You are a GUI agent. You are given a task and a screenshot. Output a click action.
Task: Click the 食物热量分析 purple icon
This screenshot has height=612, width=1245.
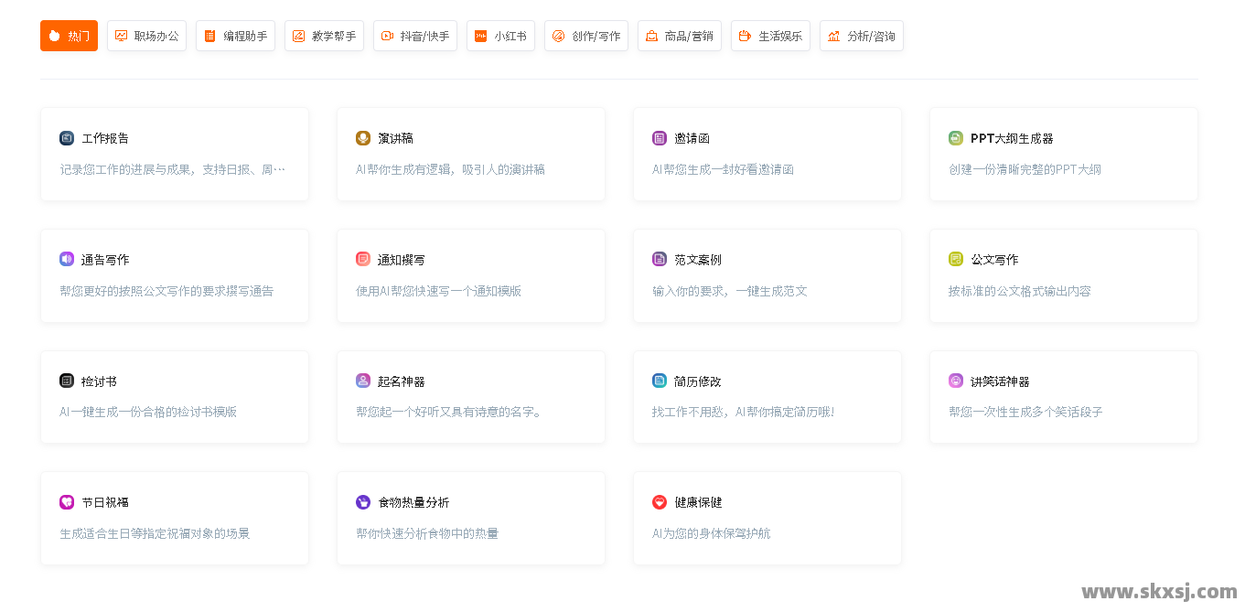[x=363, y=502]
